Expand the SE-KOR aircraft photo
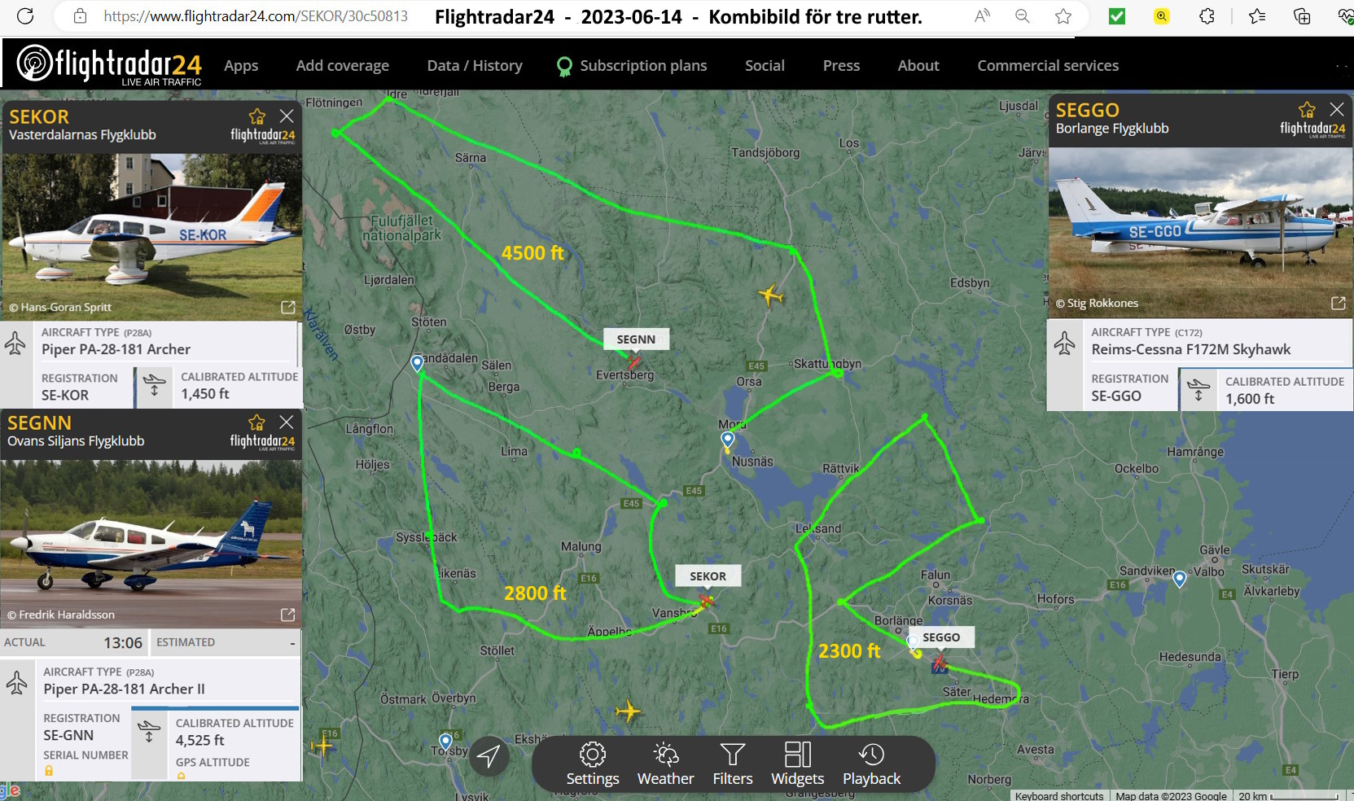1354x801 pixels. coord(288,307)
